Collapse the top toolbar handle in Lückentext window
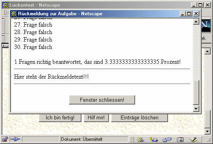This screenshot has height=144, width=213. point(3,25)
